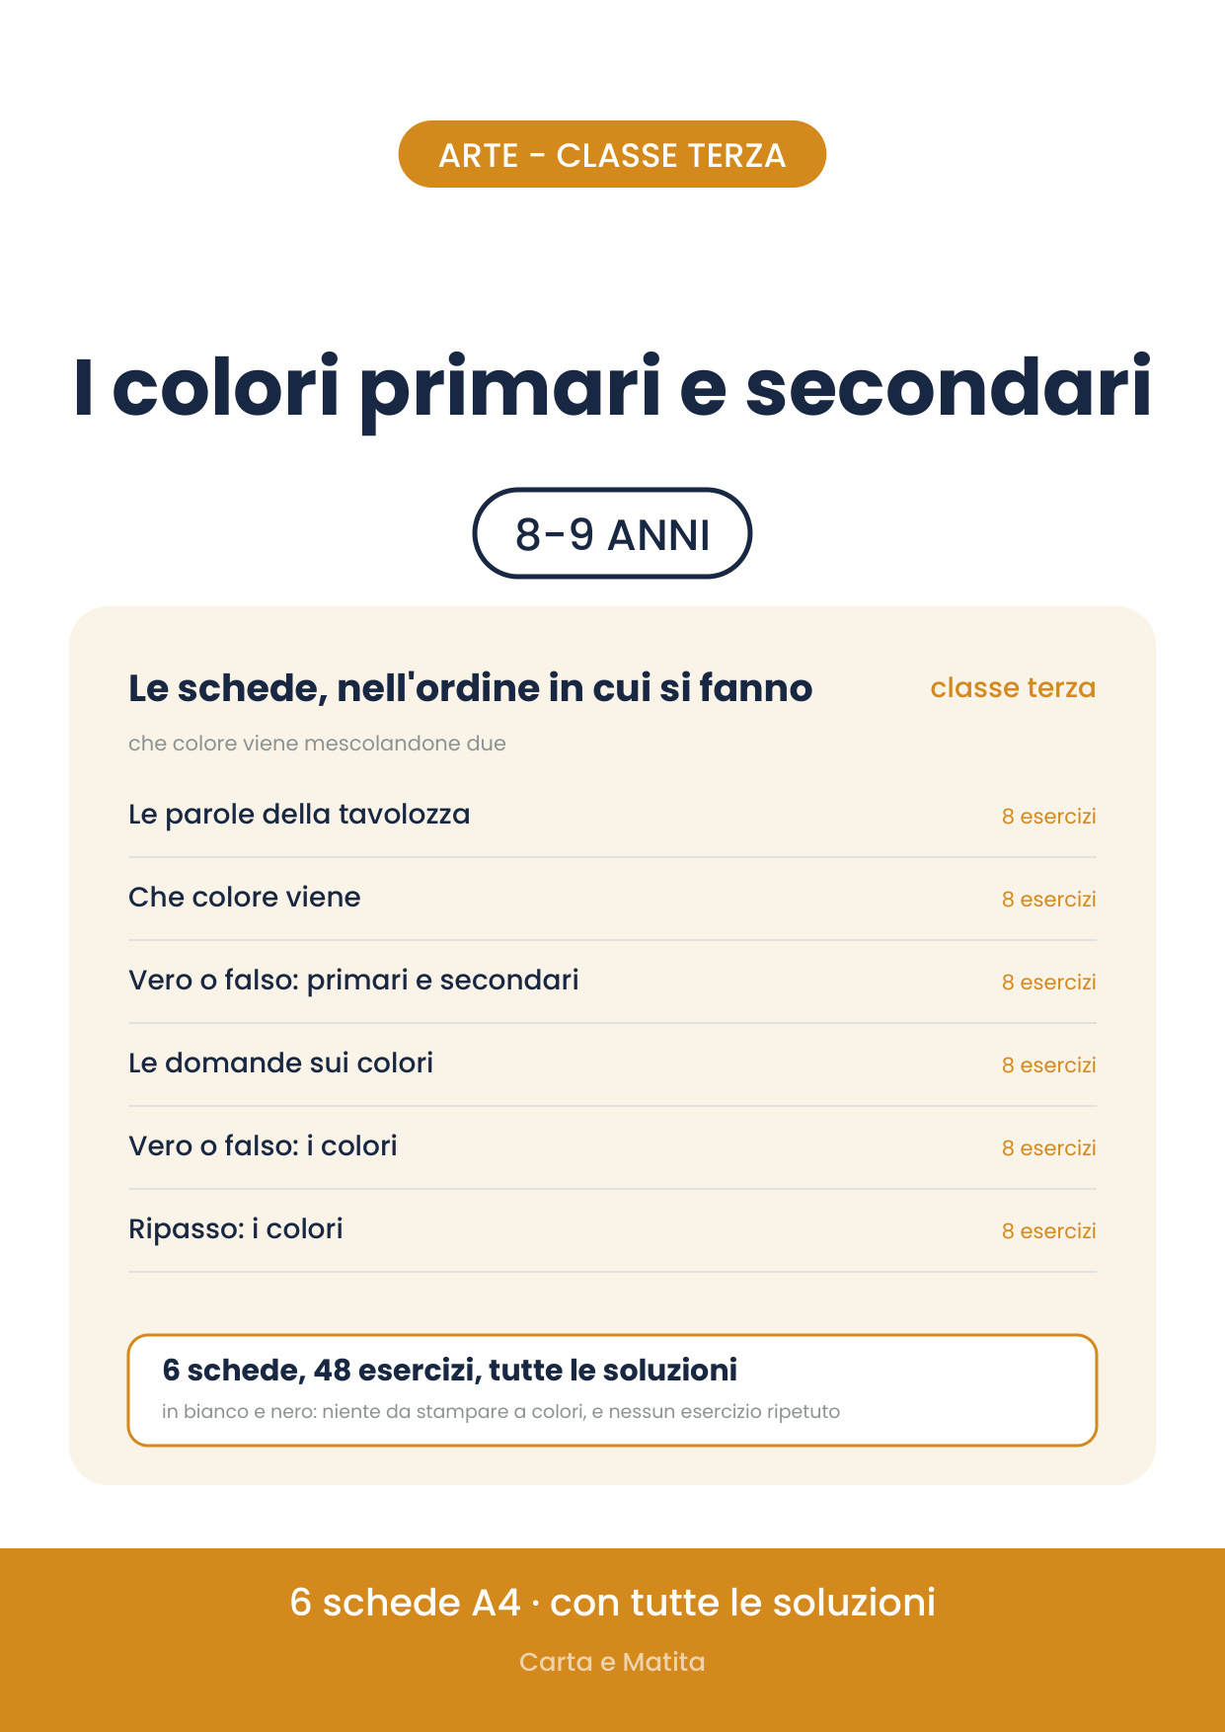Open Le parole della tavolozza worksheet
1225x1732 pixels.
(x=612, y=816)
